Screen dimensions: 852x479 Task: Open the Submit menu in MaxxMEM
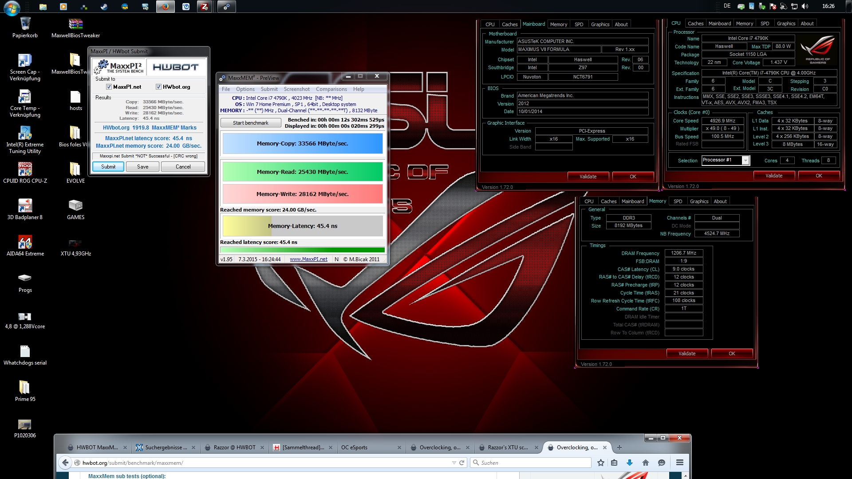point(269,89)
